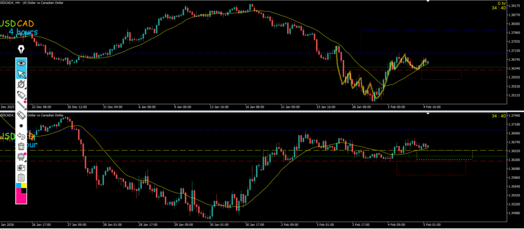Image resolution: width=524 pixels, height=230 pixels.
Task: Click the '27 Jan 09:00' time label
Action: (77, 224)
